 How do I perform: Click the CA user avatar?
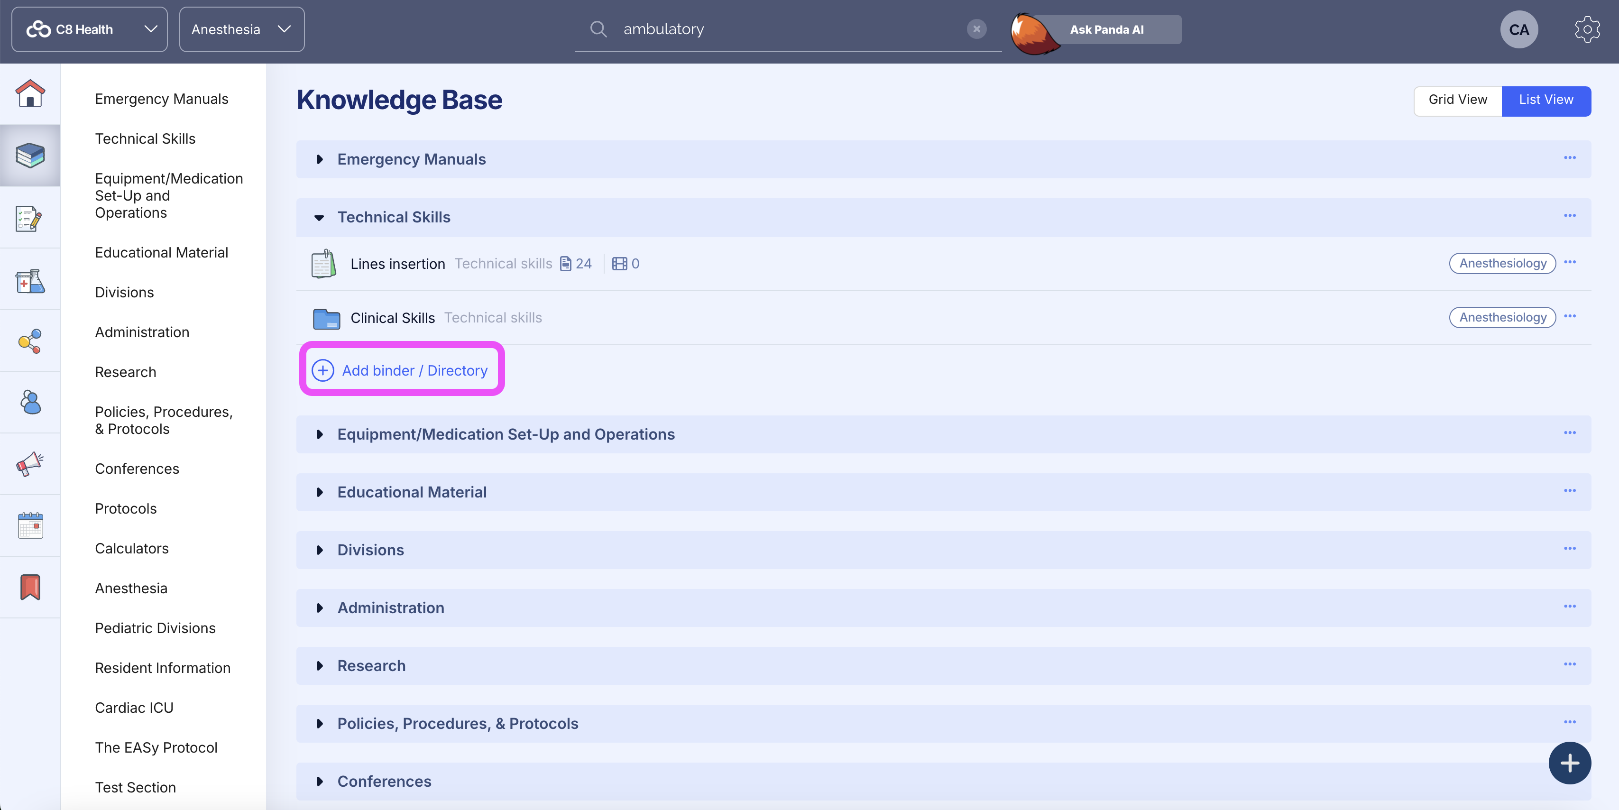click(1519, 29)
